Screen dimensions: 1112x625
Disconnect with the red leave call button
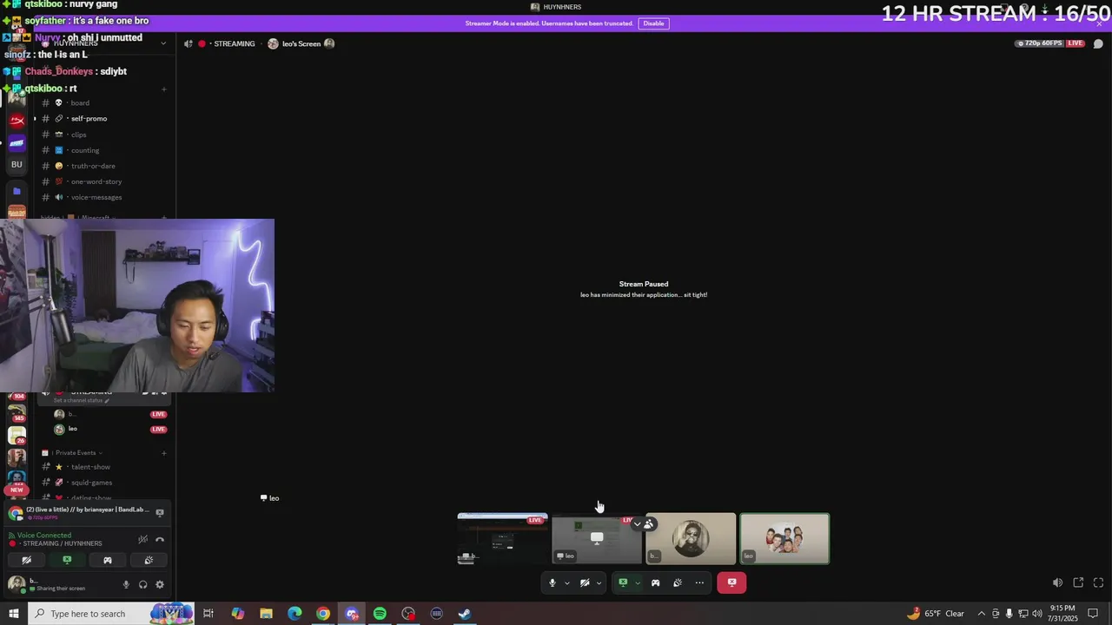[x=731, y=582]
